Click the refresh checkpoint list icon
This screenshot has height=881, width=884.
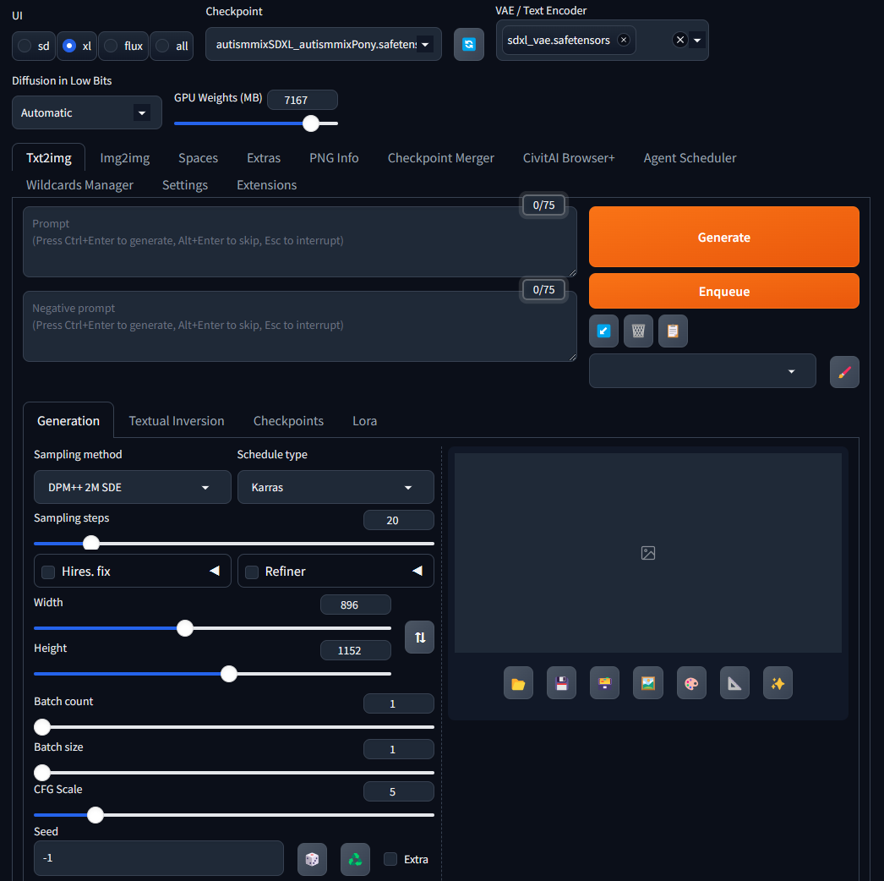[x=469, y=44]
